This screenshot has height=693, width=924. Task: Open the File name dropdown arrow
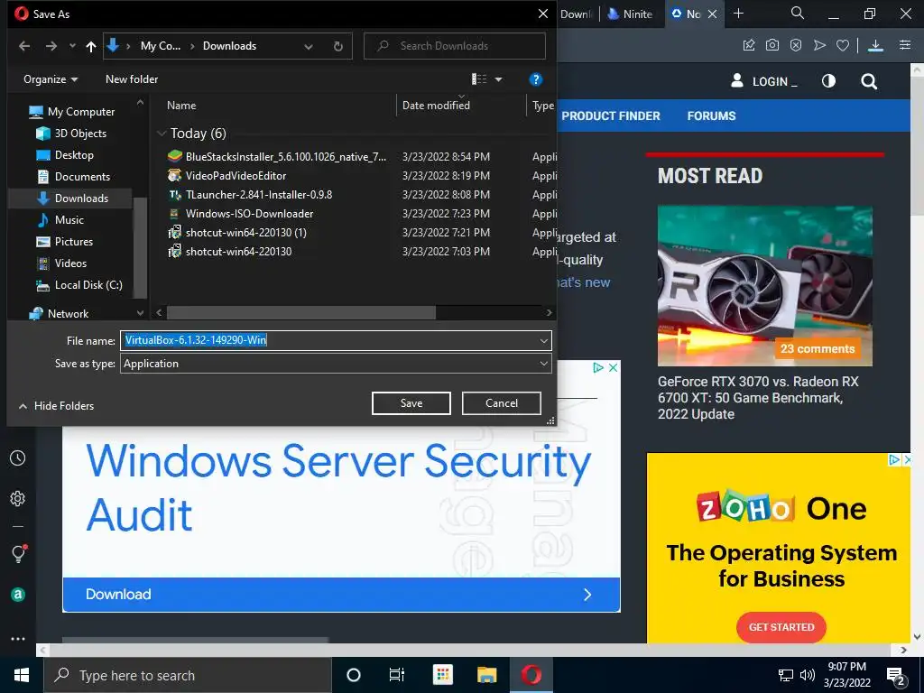click(x=543, y=340)
